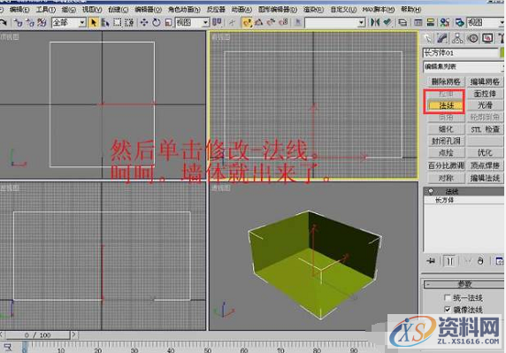This screenshot has height=353, width=506.
Task: Click the 顶点焊接 modifier button
Action: click(485, 165)
